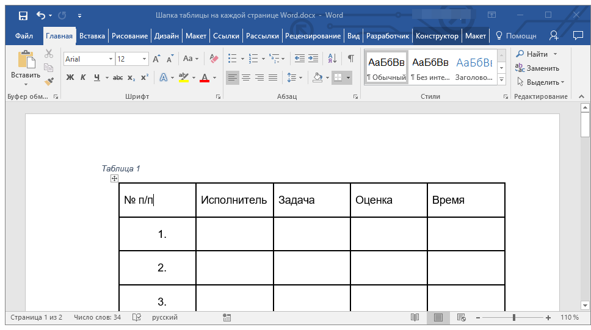
Task: Toggle bold formatting (Ж)
Action: pyautogui.click(x=70, y=77)
